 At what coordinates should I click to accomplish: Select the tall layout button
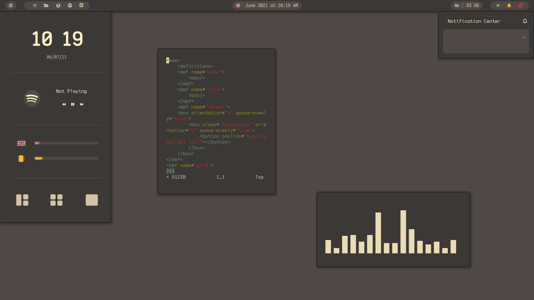22,200
